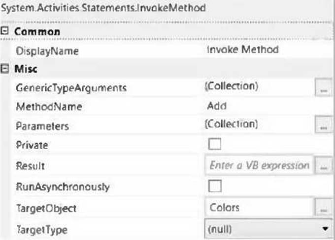Viewport: 335px width, 240px height.
Task: Select the MethodName property label
Action: click(49, 107)
